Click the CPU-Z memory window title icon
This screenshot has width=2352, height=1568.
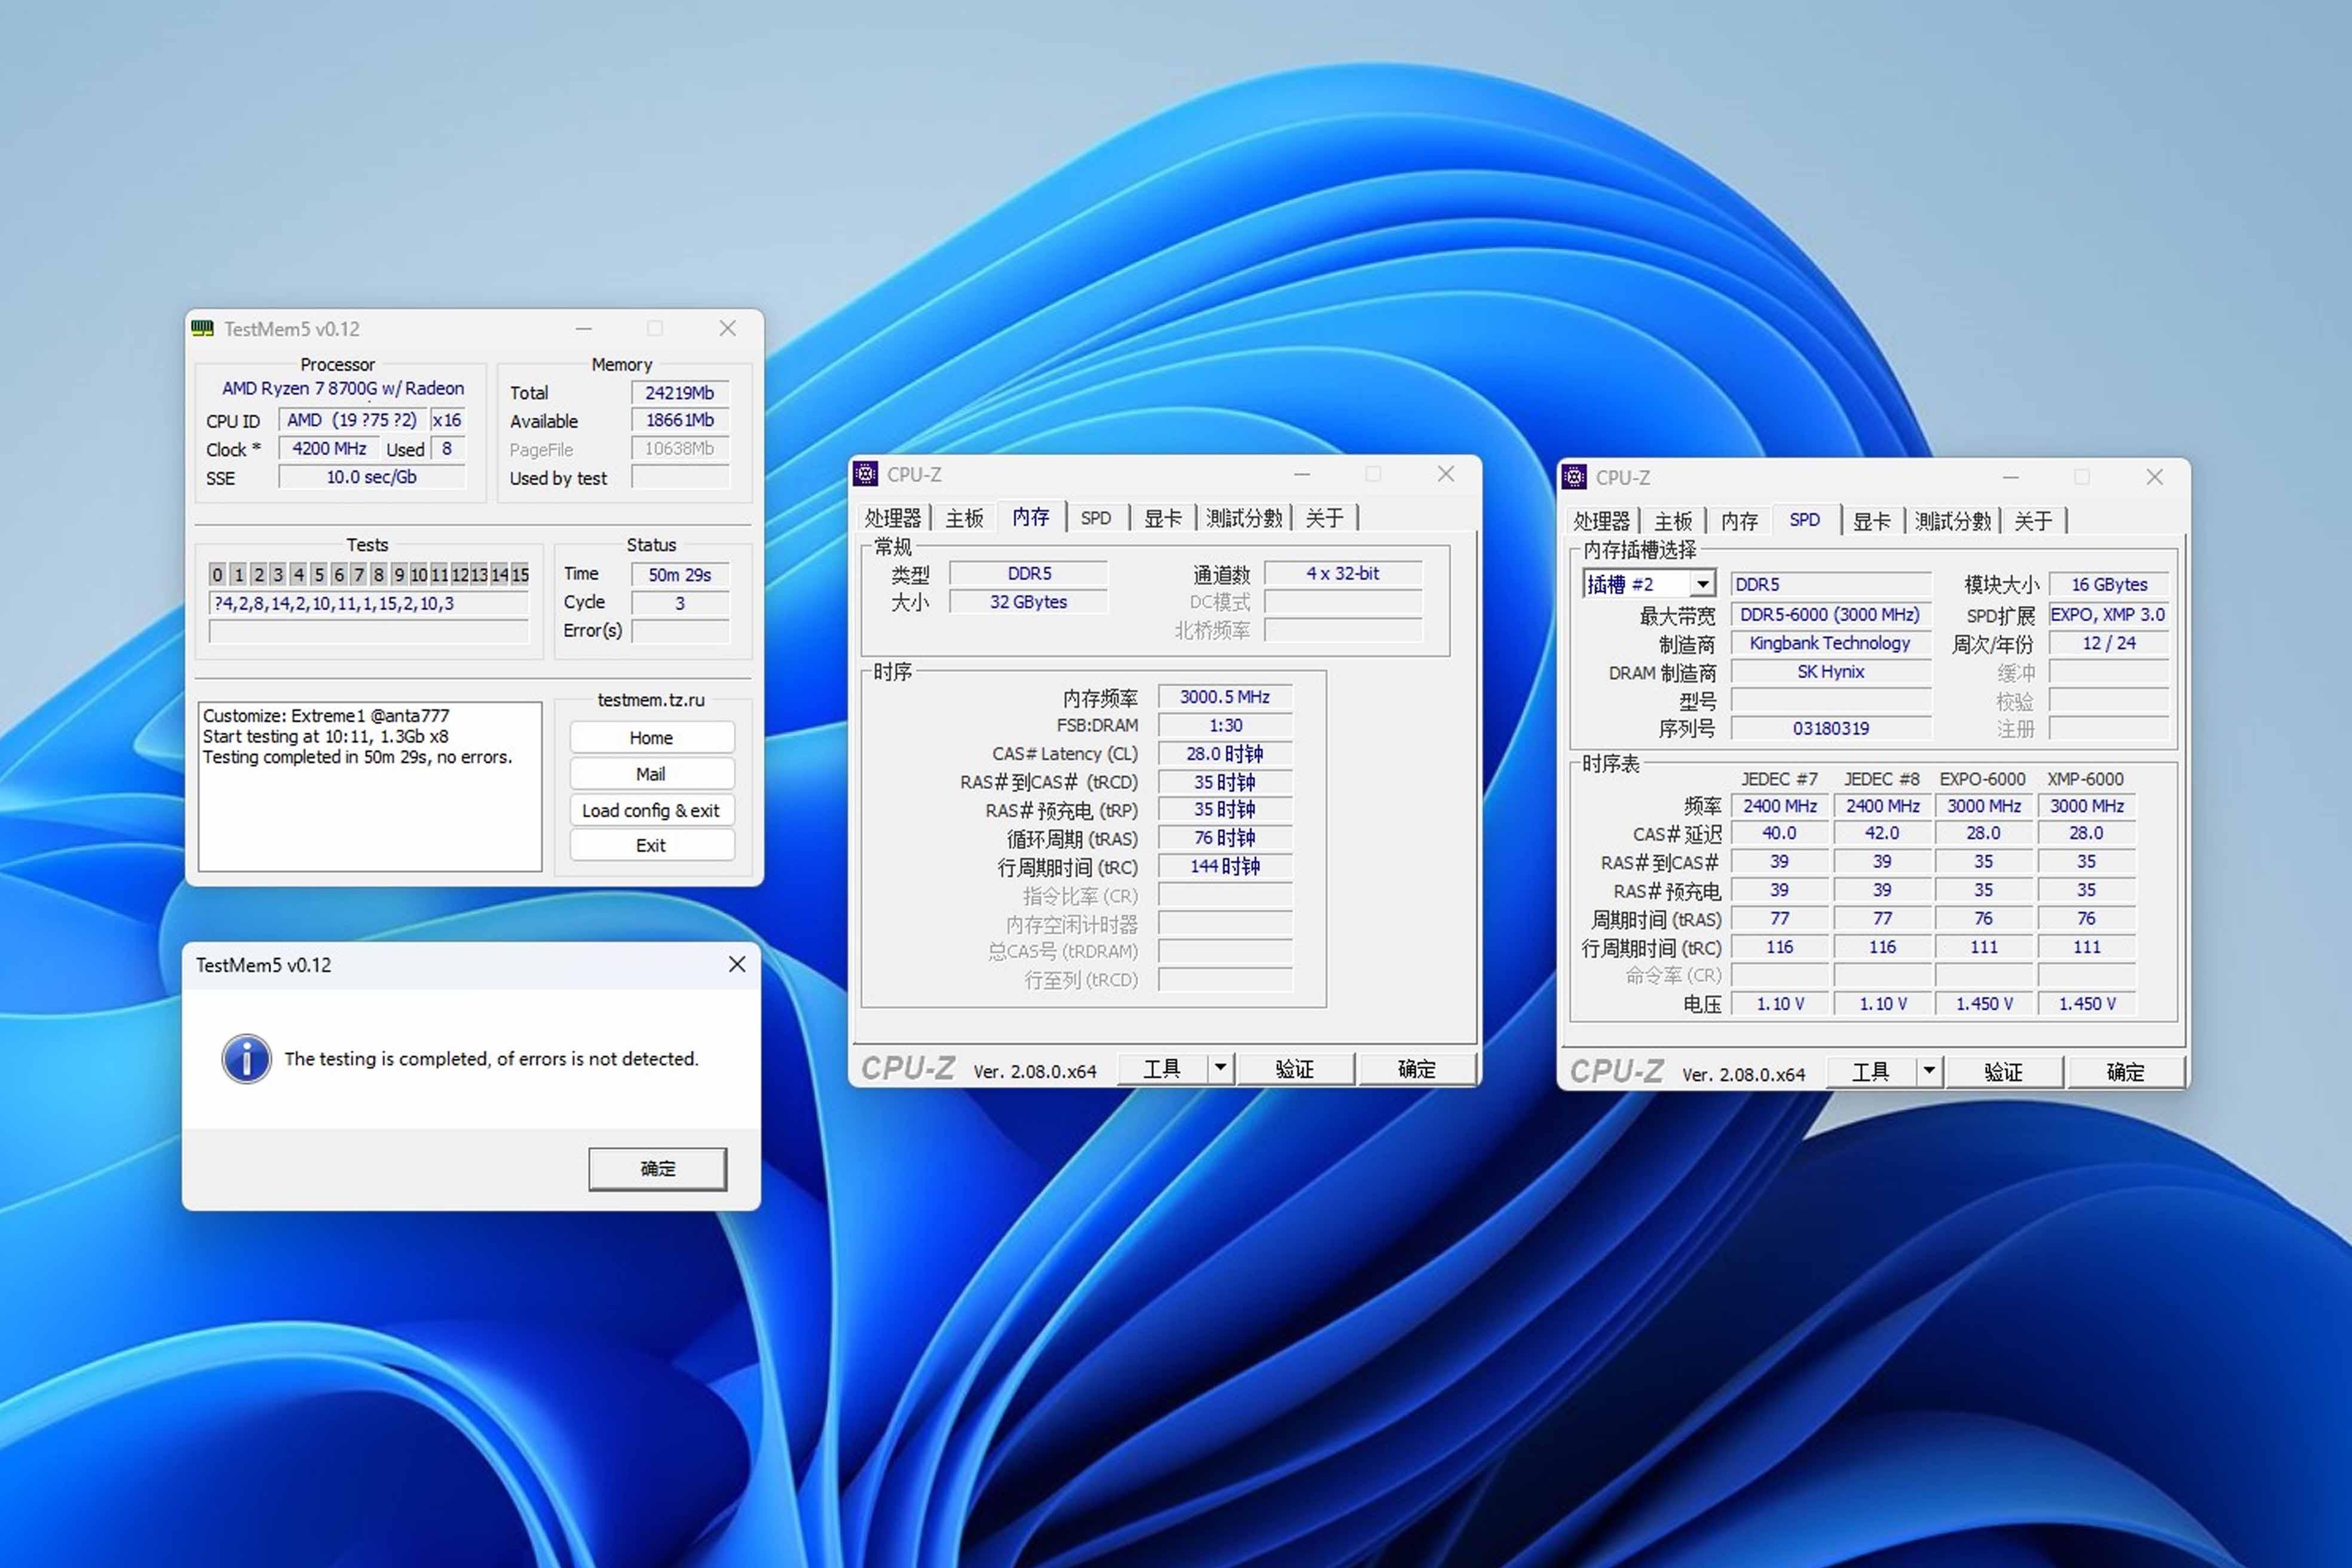click(x=866, y=474)
